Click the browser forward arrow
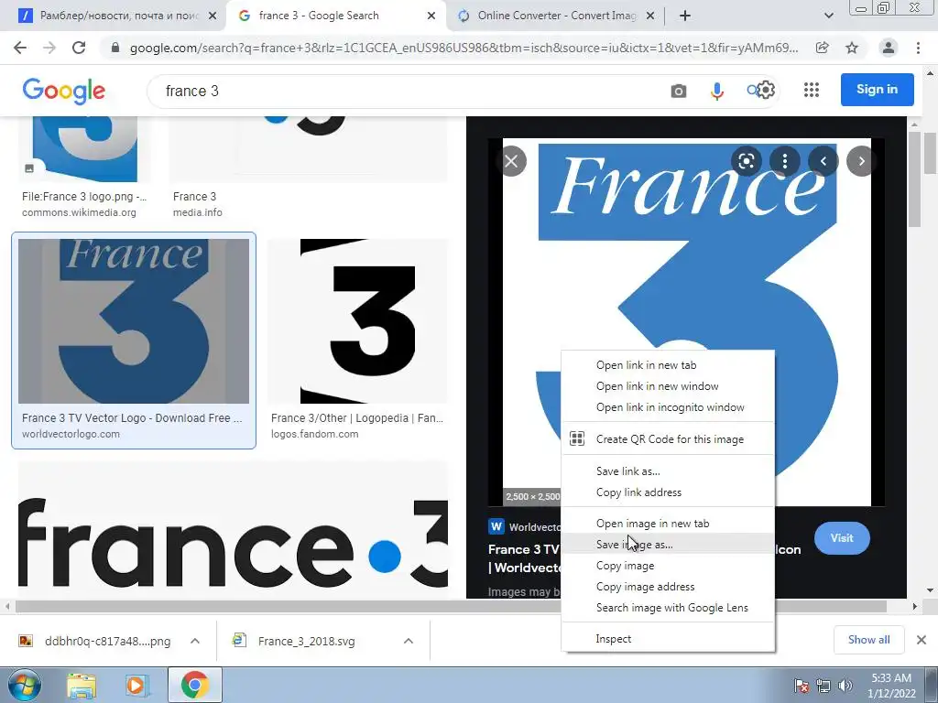Viewport: 938px width, 703px height. click(x=49, y=48)
